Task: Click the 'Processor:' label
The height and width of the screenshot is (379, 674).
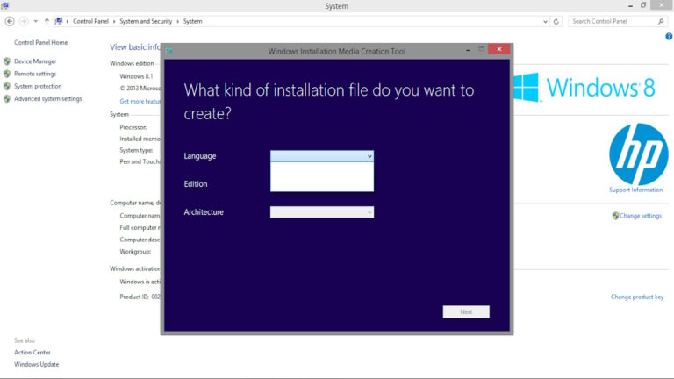Action: click(133, 127)
